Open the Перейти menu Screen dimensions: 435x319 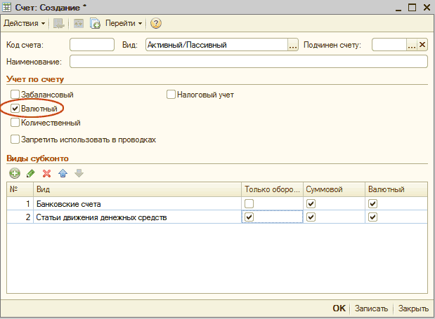[124, 23]
